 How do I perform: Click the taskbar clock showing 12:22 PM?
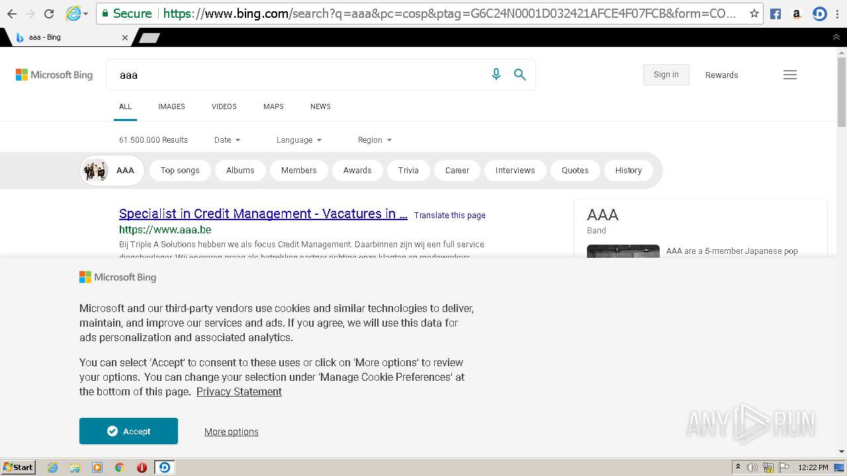coord(813,467)
